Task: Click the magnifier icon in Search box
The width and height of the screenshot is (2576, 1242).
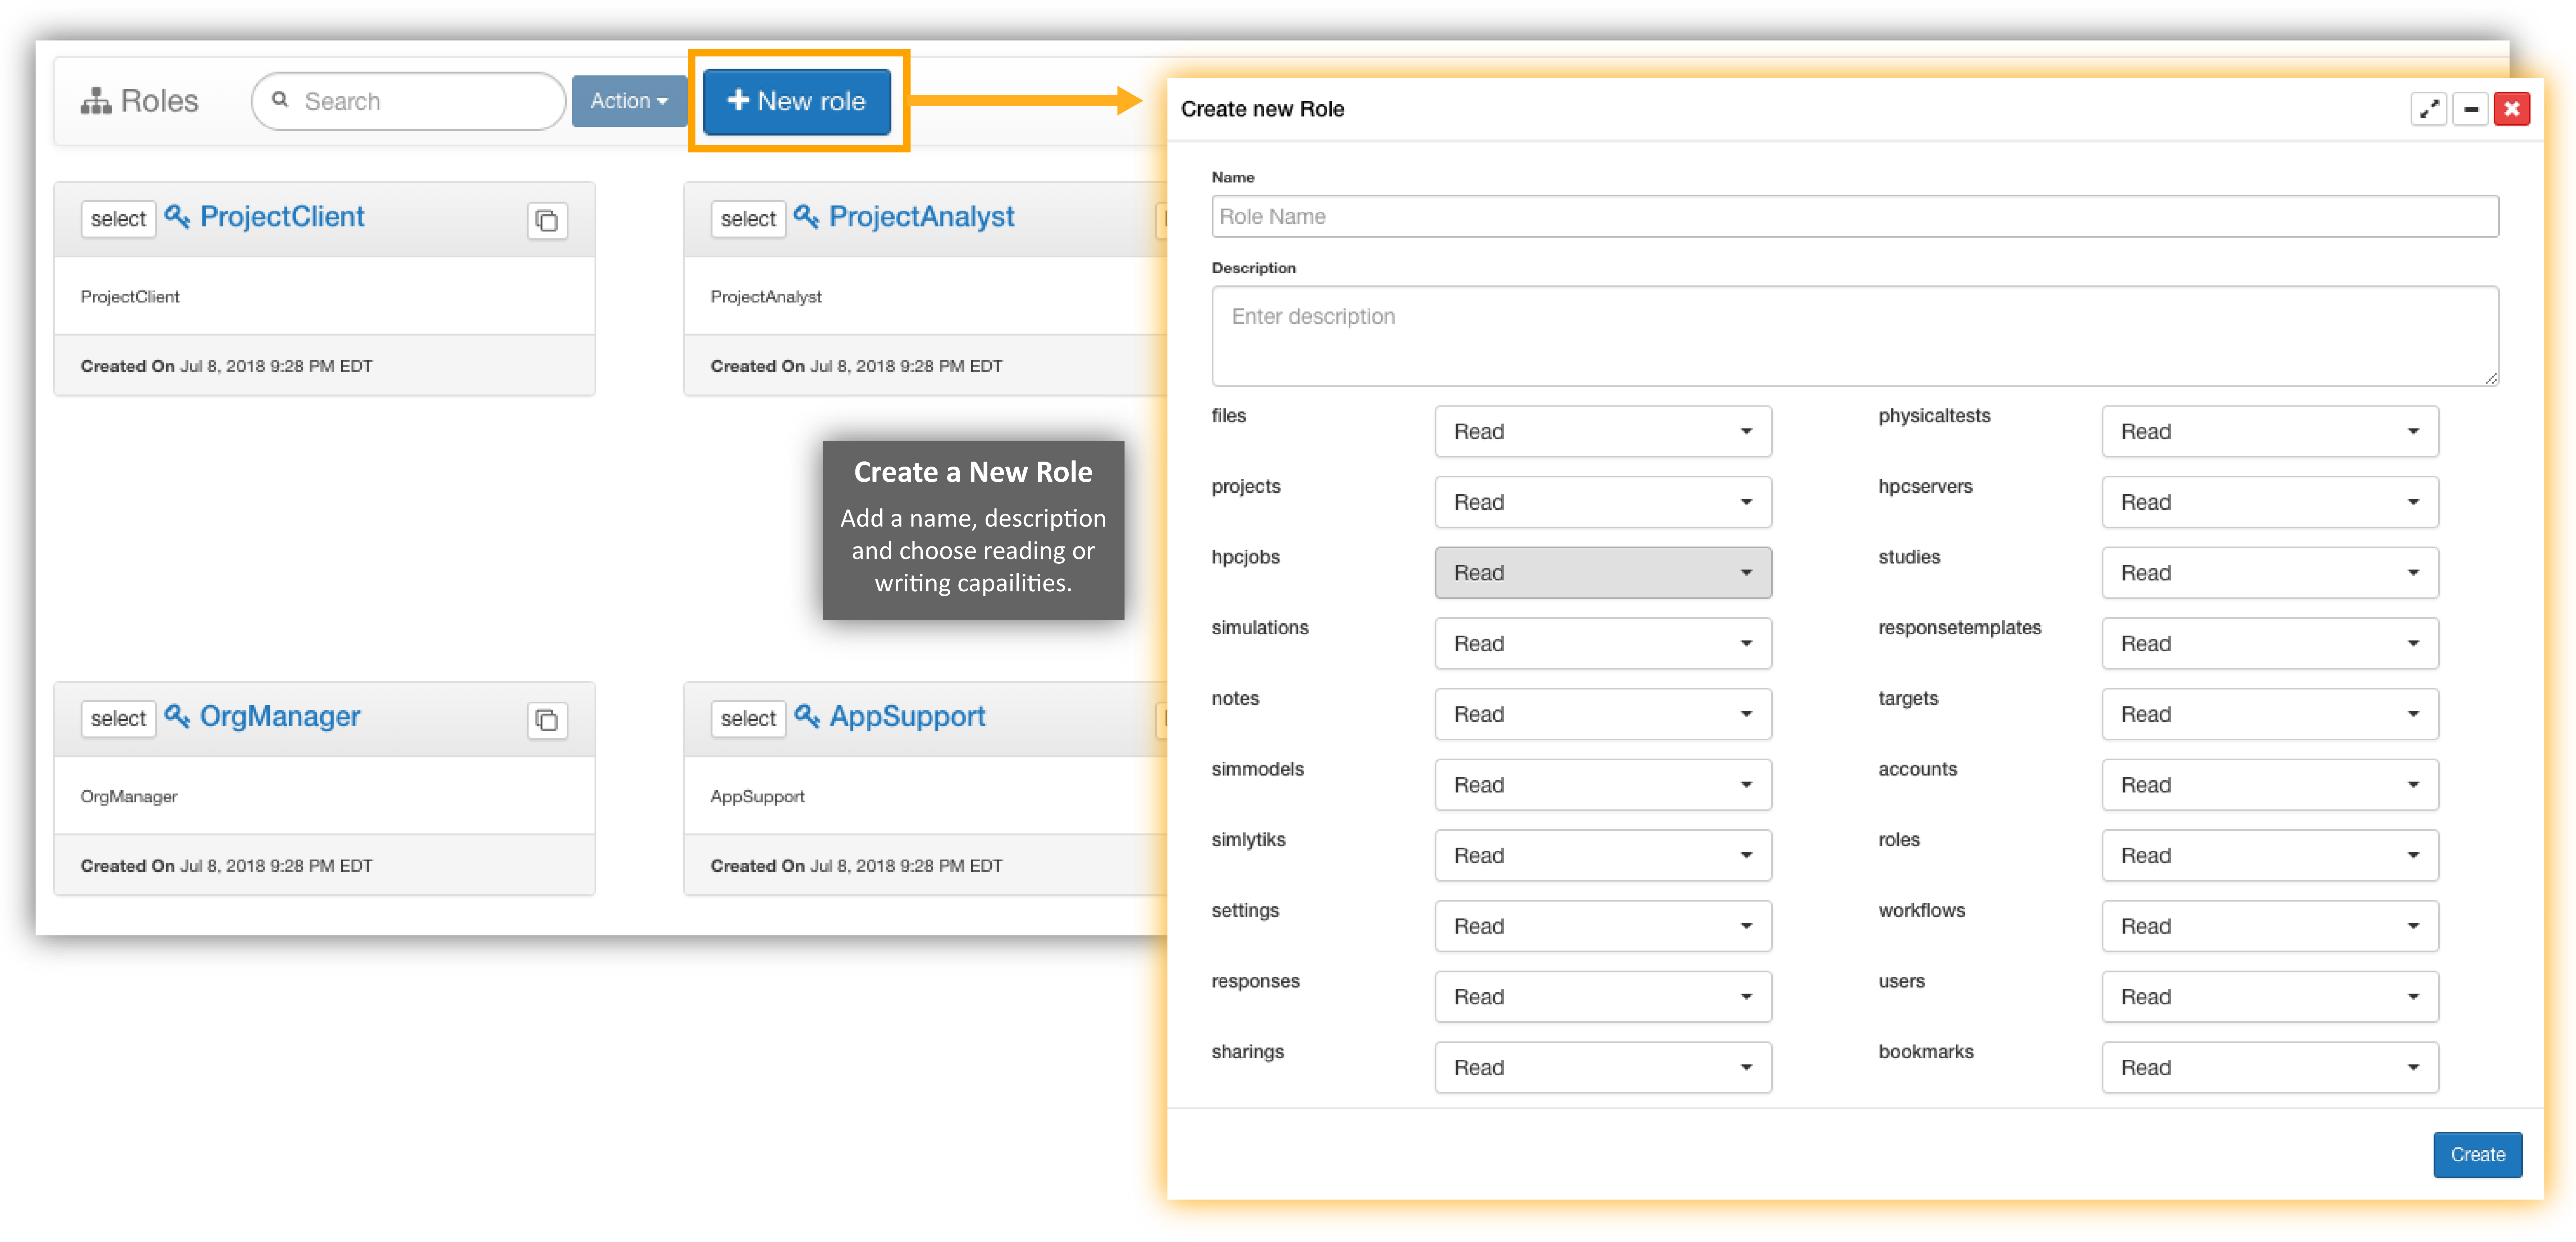Action: tap(281, 100)
